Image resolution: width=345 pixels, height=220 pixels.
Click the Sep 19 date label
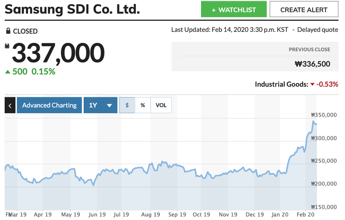pyautogui.click(x=177, y=214)
